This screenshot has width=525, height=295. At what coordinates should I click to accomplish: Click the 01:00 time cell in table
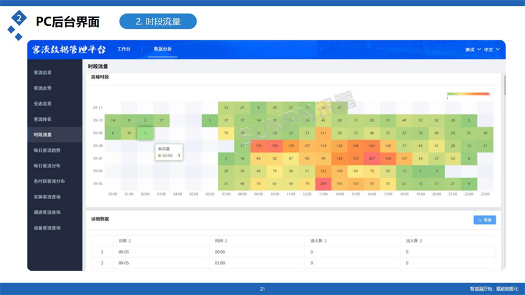click(x=220, y=263)
